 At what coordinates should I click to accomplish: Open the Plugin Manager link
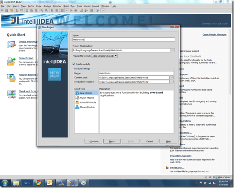coord(214,35)
